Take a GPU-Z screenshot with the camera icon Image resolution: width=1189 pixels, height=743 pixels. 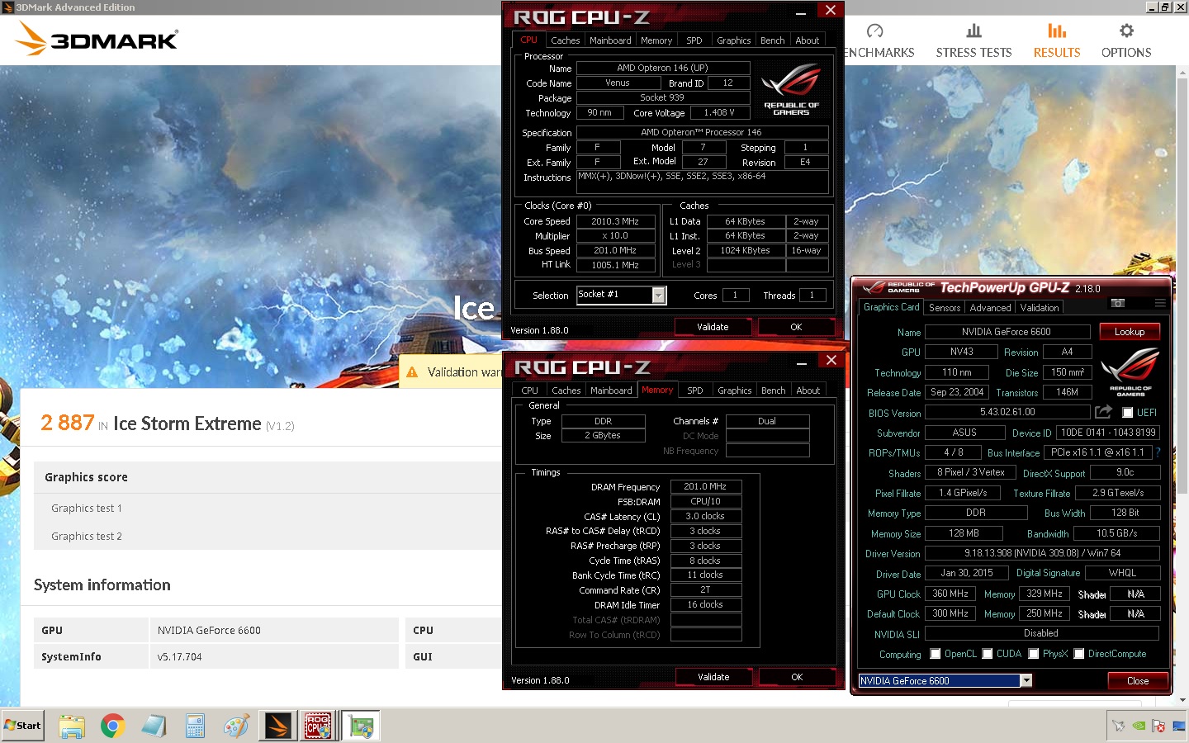point(1118,303)
